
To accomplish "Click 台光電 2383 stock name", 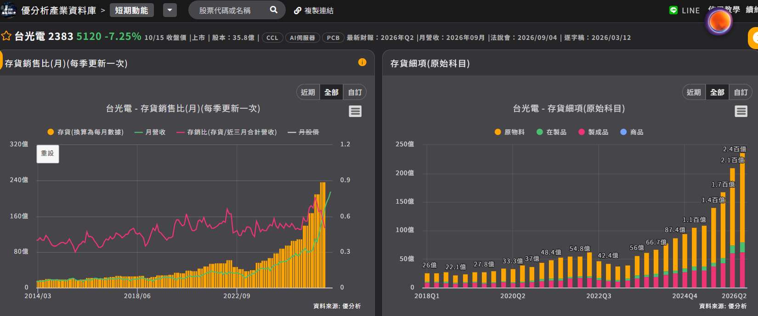I will click(44, 37).
